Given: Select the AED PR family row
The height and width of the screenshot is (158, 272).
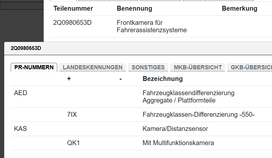Looking at the screenshot, I should click(21, 93).
